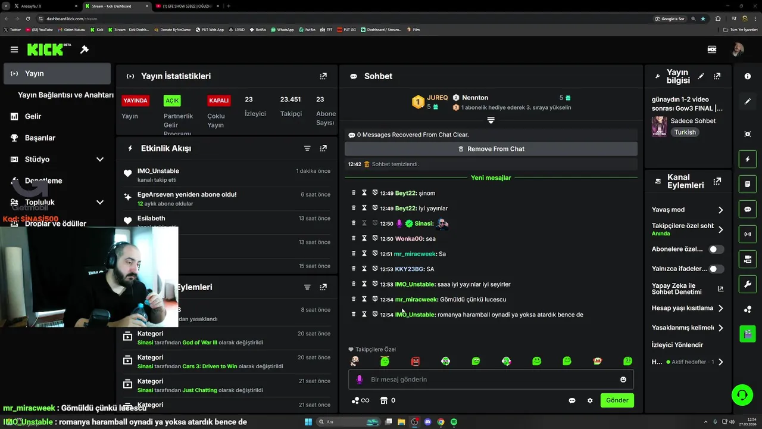Viewport: 762px width, 429px height.
Task: Pop out the Etkinlik Akışı panel
Action: 323,148
